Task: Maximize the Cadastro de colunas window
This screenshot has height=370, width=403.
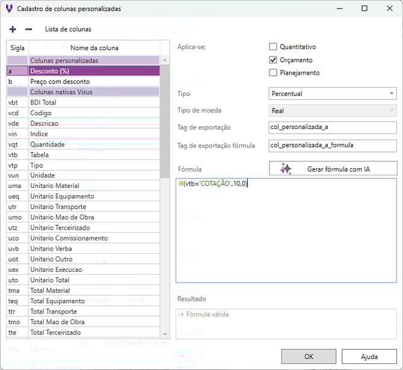Action: coord(365,8)
